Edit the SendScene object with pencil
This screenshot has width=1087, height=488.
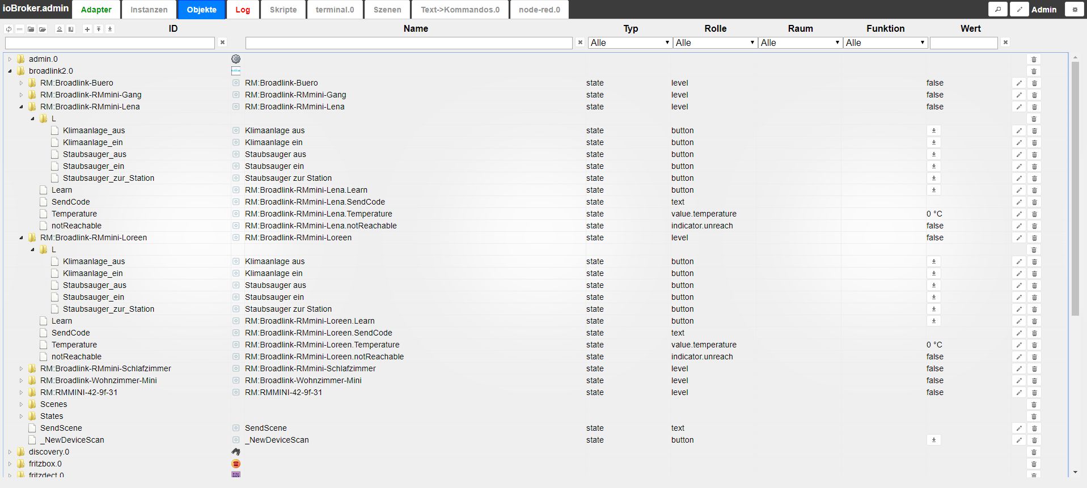tap(1019, 428)
